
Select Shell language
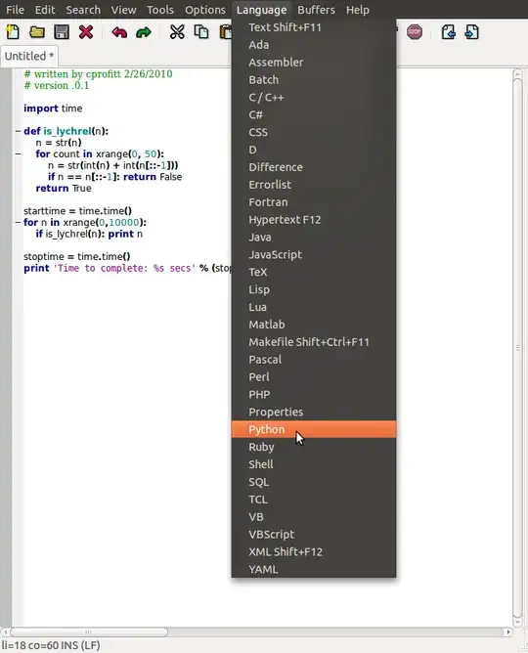point(314,464)
